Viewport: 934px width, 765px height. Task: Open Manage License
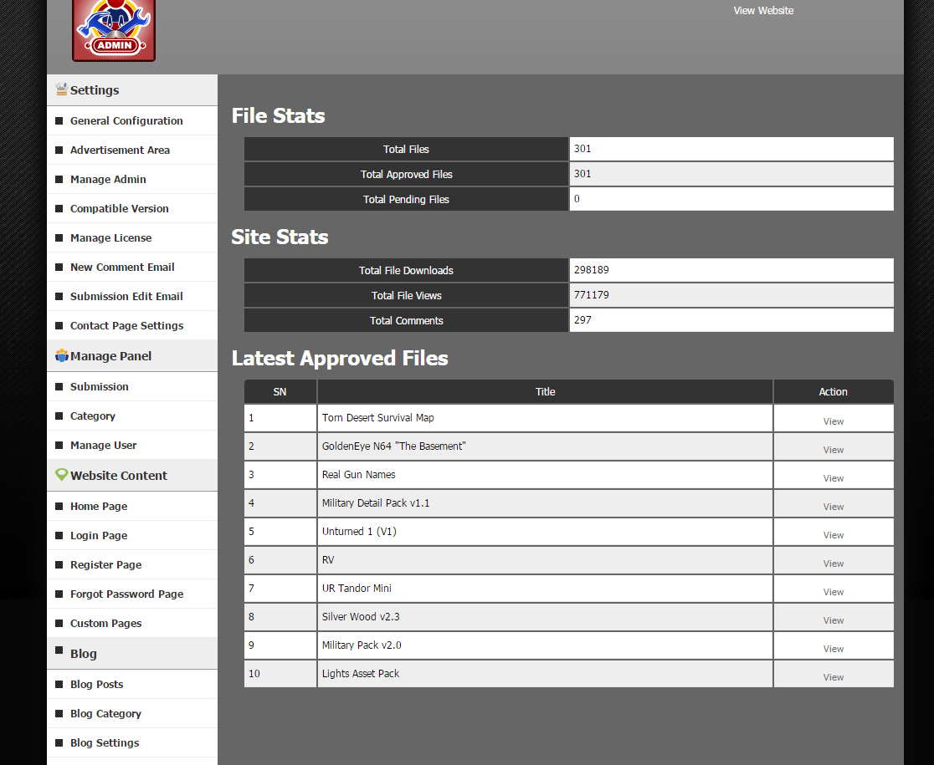[110, 238]
